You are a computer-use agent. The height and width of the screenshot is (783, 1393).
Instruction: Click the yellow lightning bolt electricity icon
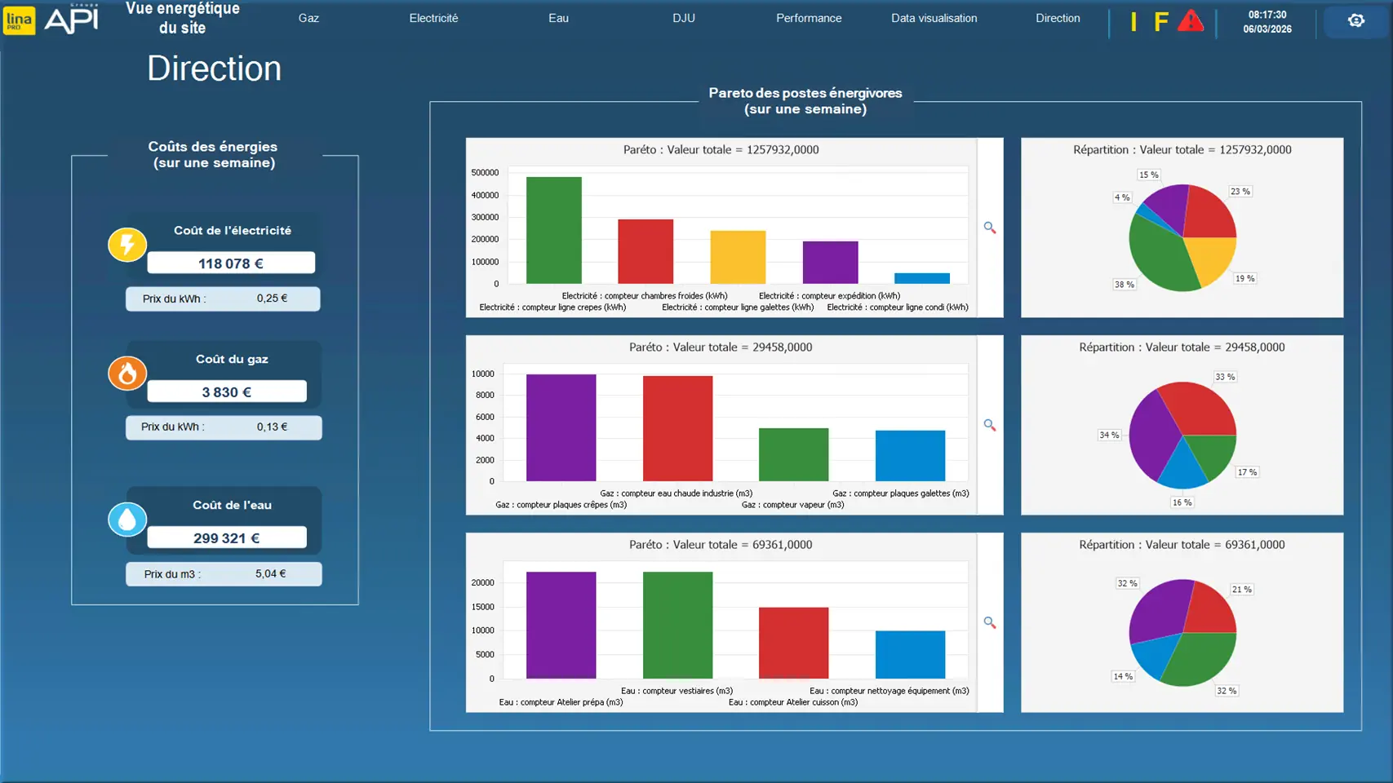127,245
